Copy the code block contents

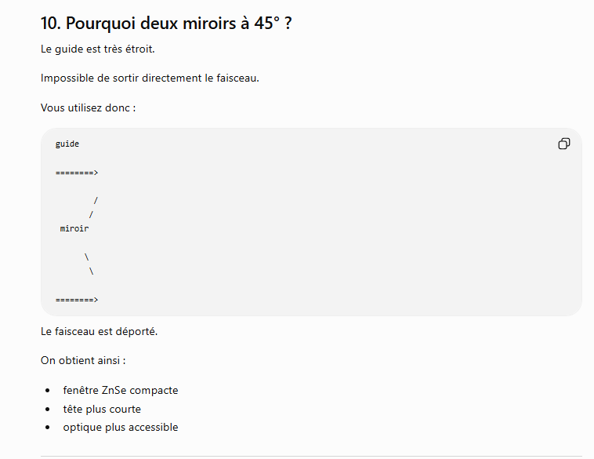click(563, 144)
